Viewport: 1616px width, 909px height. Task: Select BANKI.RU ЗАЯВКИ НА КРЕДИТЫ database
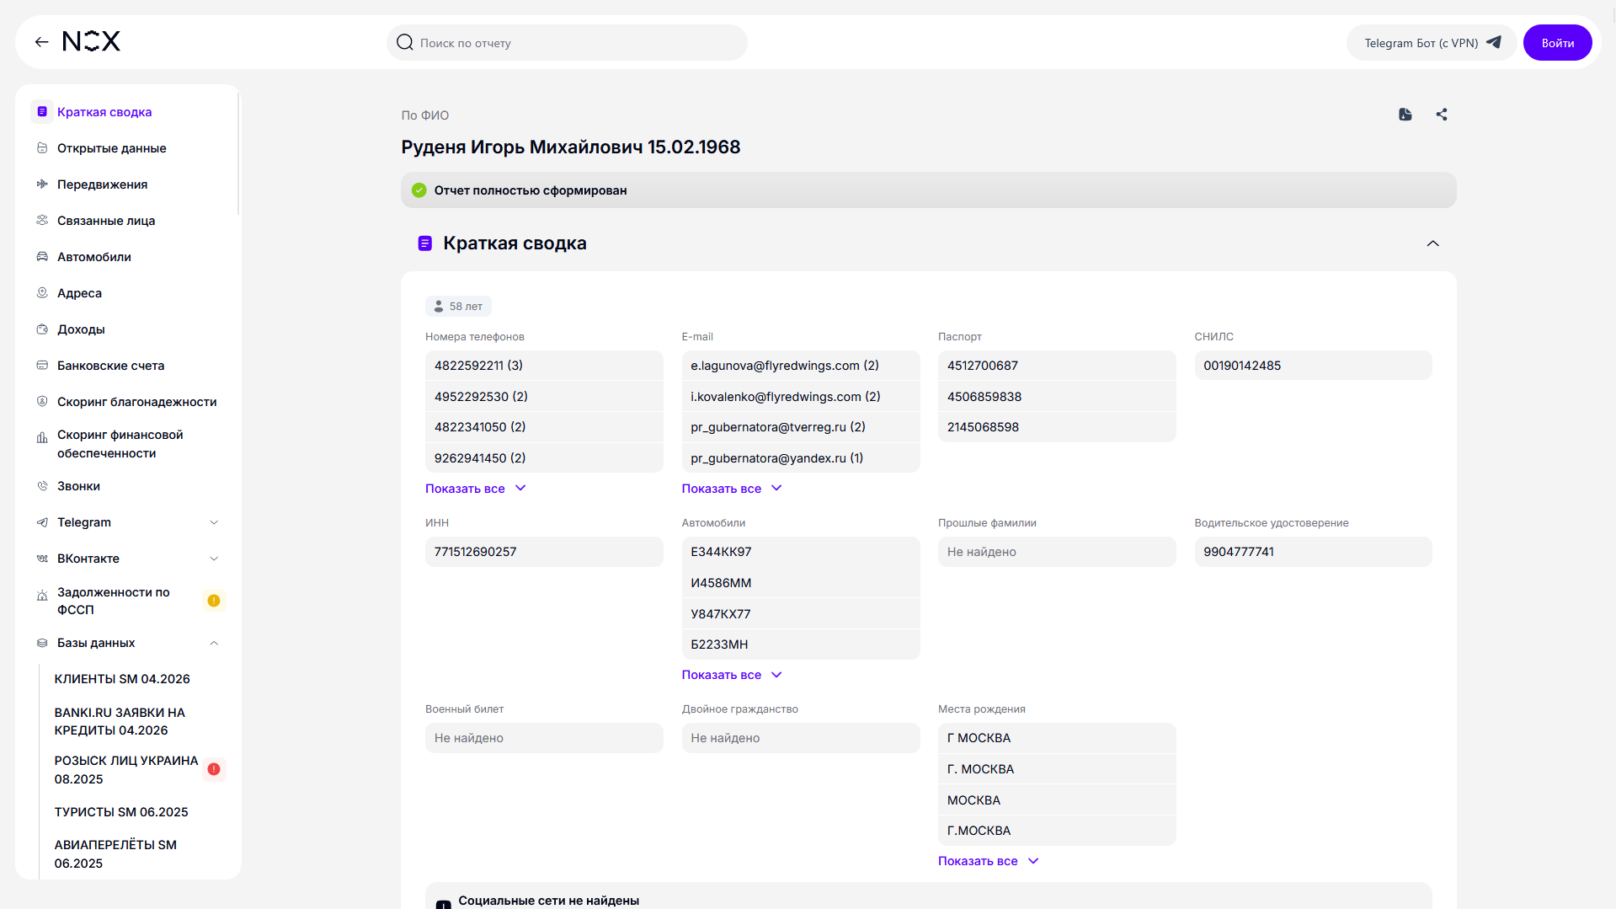point(120,721)
